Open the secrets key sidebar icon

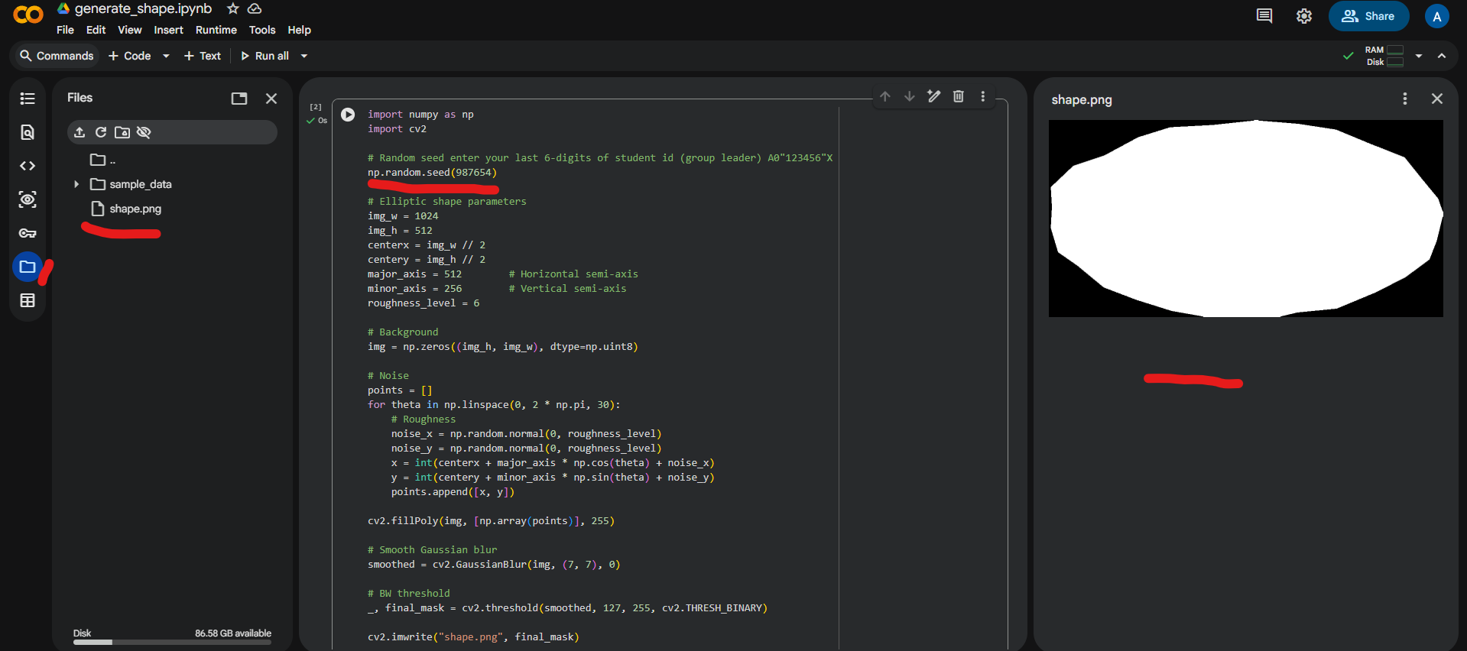coord(28,233)
